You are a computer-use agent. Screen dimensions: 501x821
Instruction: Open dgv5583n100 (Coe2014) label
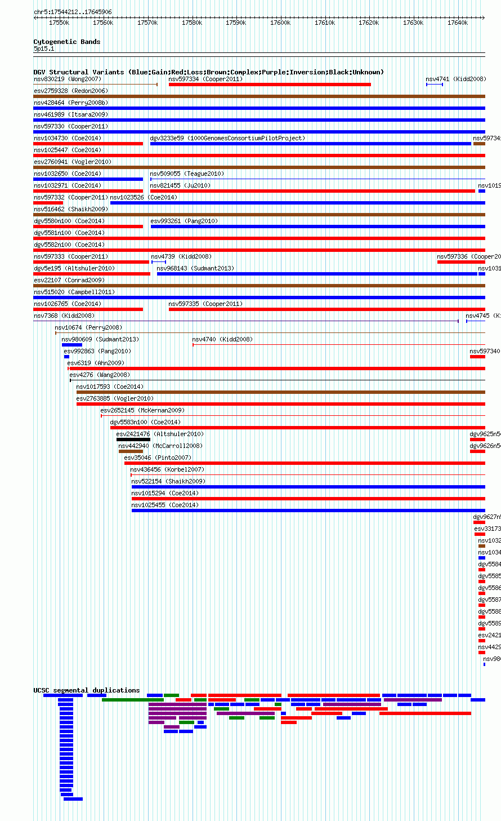coord(145,422)
